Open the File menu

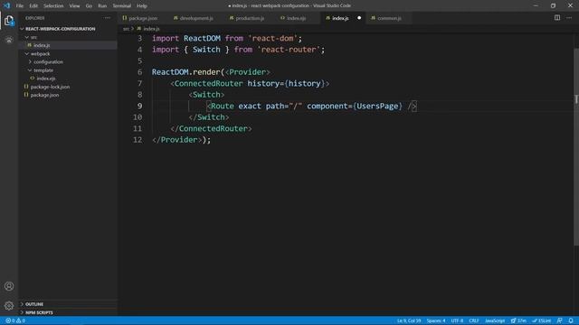pyautogui.click(x=20, y=6)
